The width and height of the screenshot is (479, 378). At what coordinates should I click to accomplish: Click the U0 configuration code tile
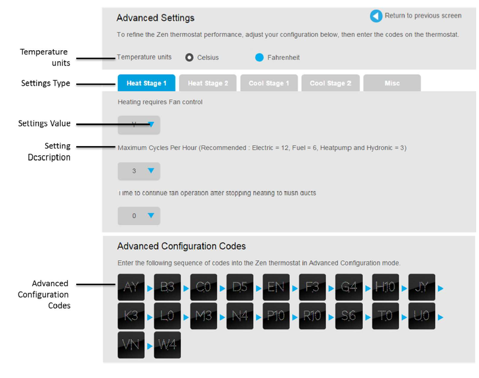click(422, 316)
